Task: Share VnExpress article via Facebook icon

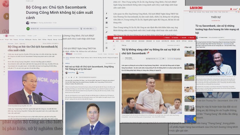Action: 4,54
